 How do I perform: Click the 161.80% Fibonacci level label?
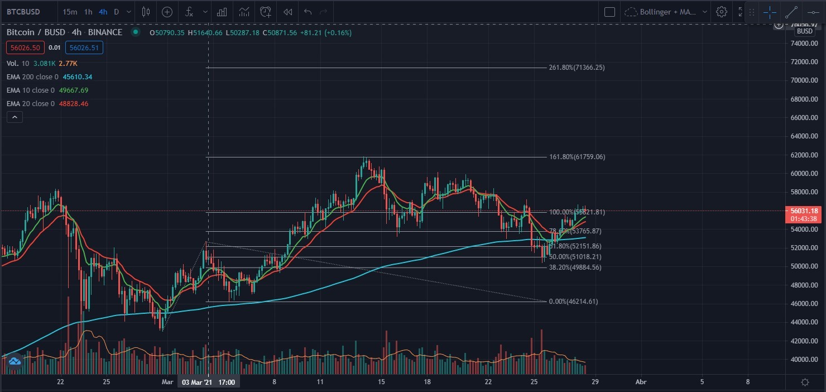pos(577,157)
